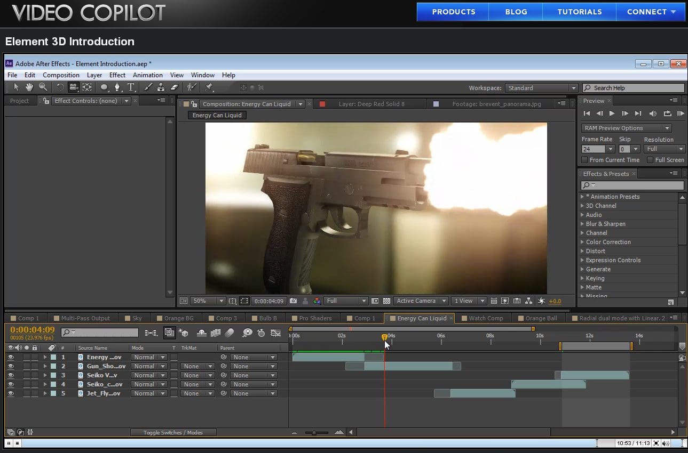Select the Puppet Pin tool
Screen dimensions: 688x453
pos(209,87)
